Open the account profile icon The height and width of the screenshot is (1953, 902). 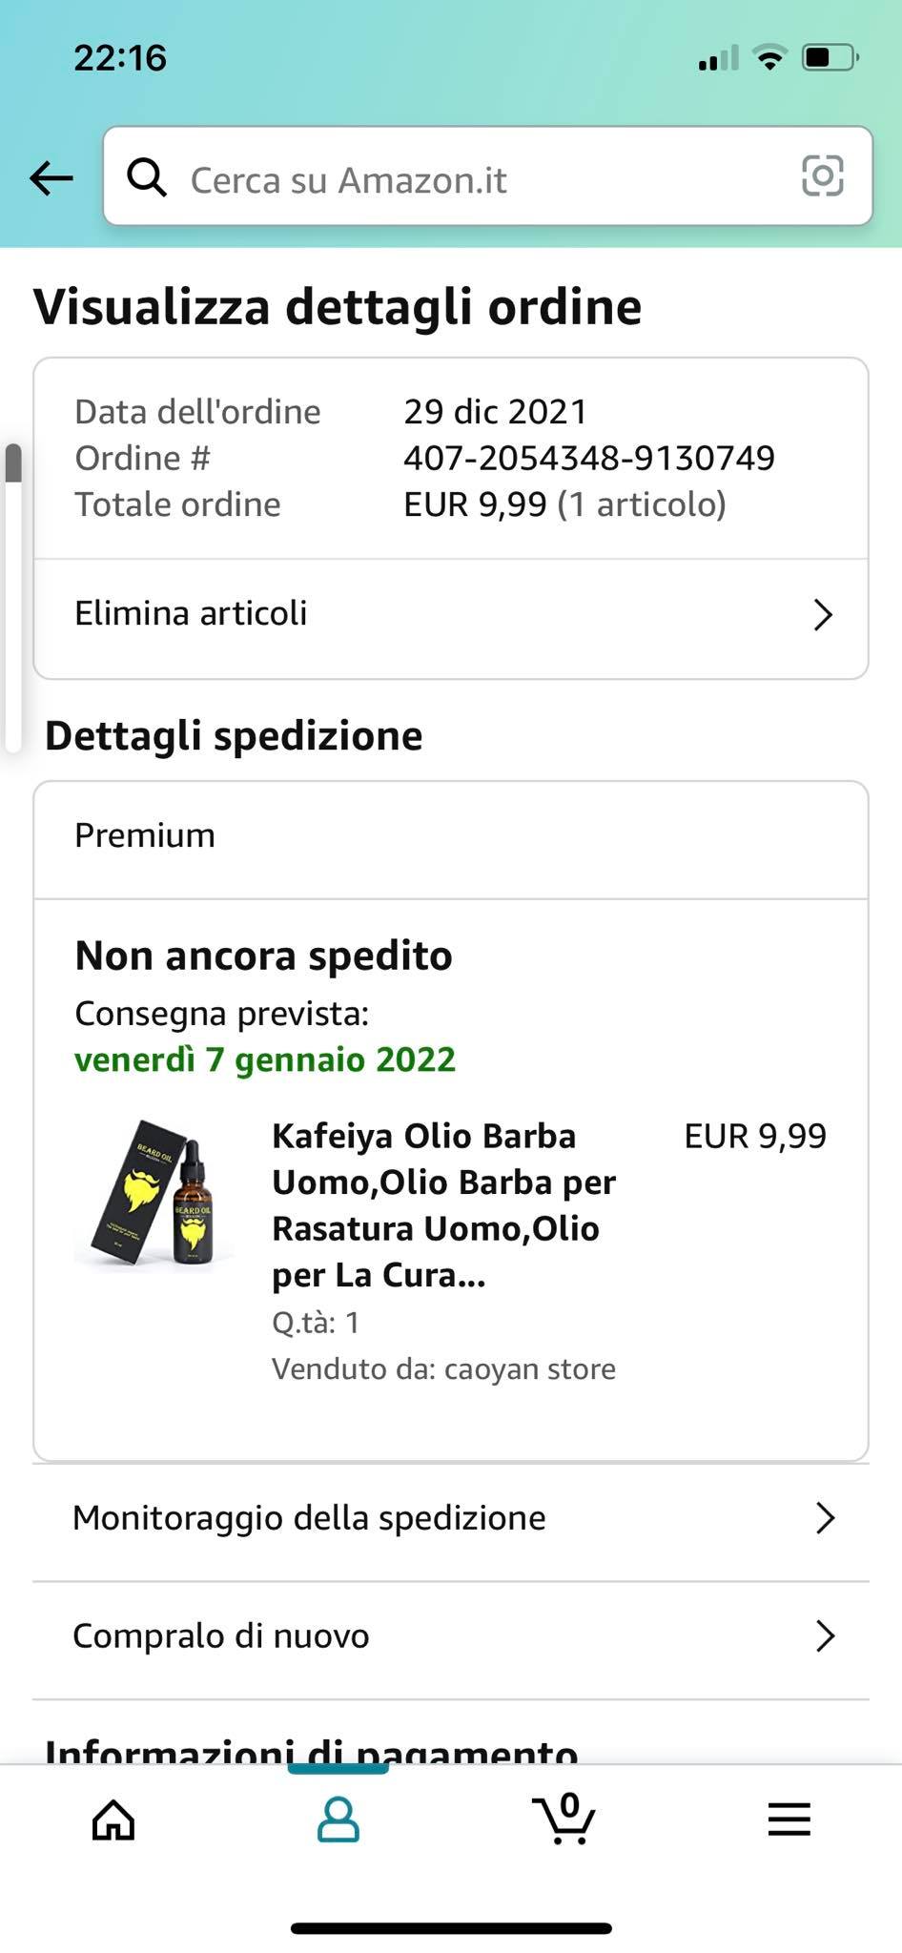point(338,1819)
